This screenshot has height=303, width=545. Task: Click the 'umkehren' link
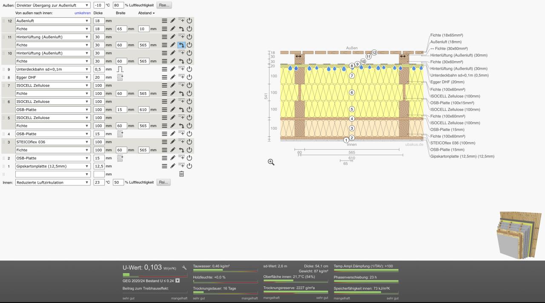click(x=82, y=13)
